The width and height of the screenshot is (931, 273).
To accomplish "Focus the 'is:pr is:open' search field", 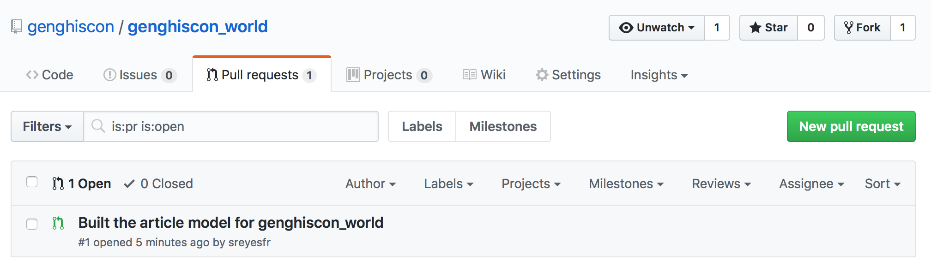I will [231, 126].
